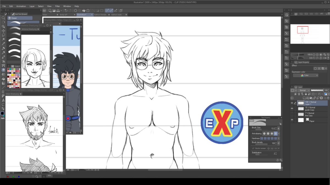The image size is (330, 185).
Task: Click the Navigator preview thumbnail
Action: click(x=310, y=34)
